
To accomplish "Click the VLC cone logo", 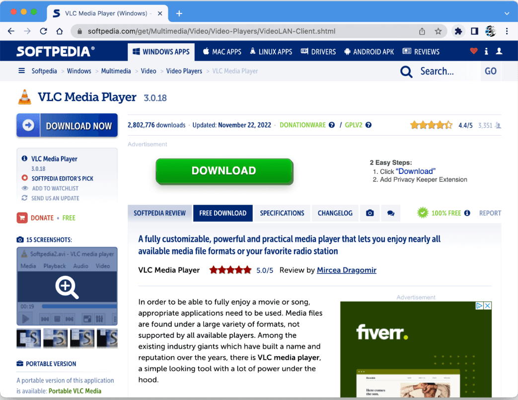I will (24, 97).
